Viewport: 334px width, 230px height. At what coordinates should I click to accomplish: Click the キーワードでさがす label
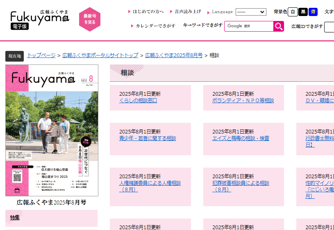pyautogui.click(x=202, y=25)
